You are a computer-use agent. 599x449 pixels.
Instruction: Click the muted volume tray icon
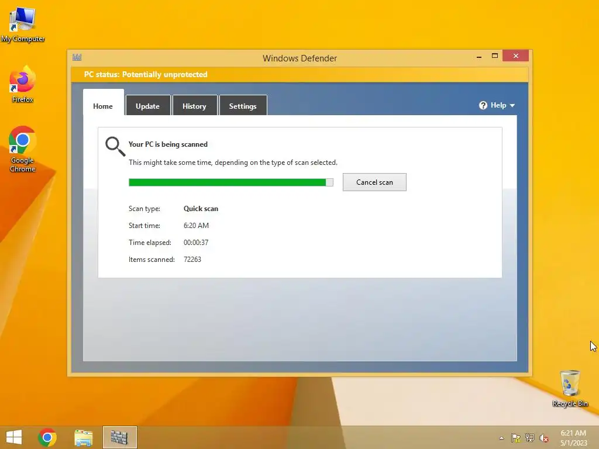tap(543, 438)
